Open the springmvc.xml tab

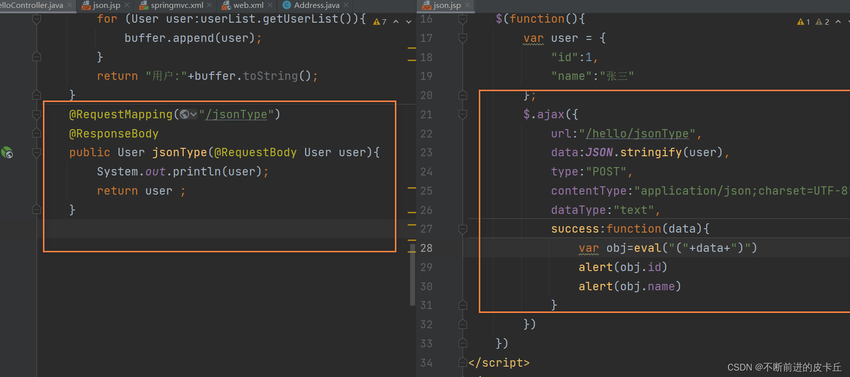tap(172, 5)
